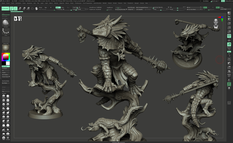Toggle the Live Boolean button
The width and height of the screenshot is (233, 143).
click(5, 8)
